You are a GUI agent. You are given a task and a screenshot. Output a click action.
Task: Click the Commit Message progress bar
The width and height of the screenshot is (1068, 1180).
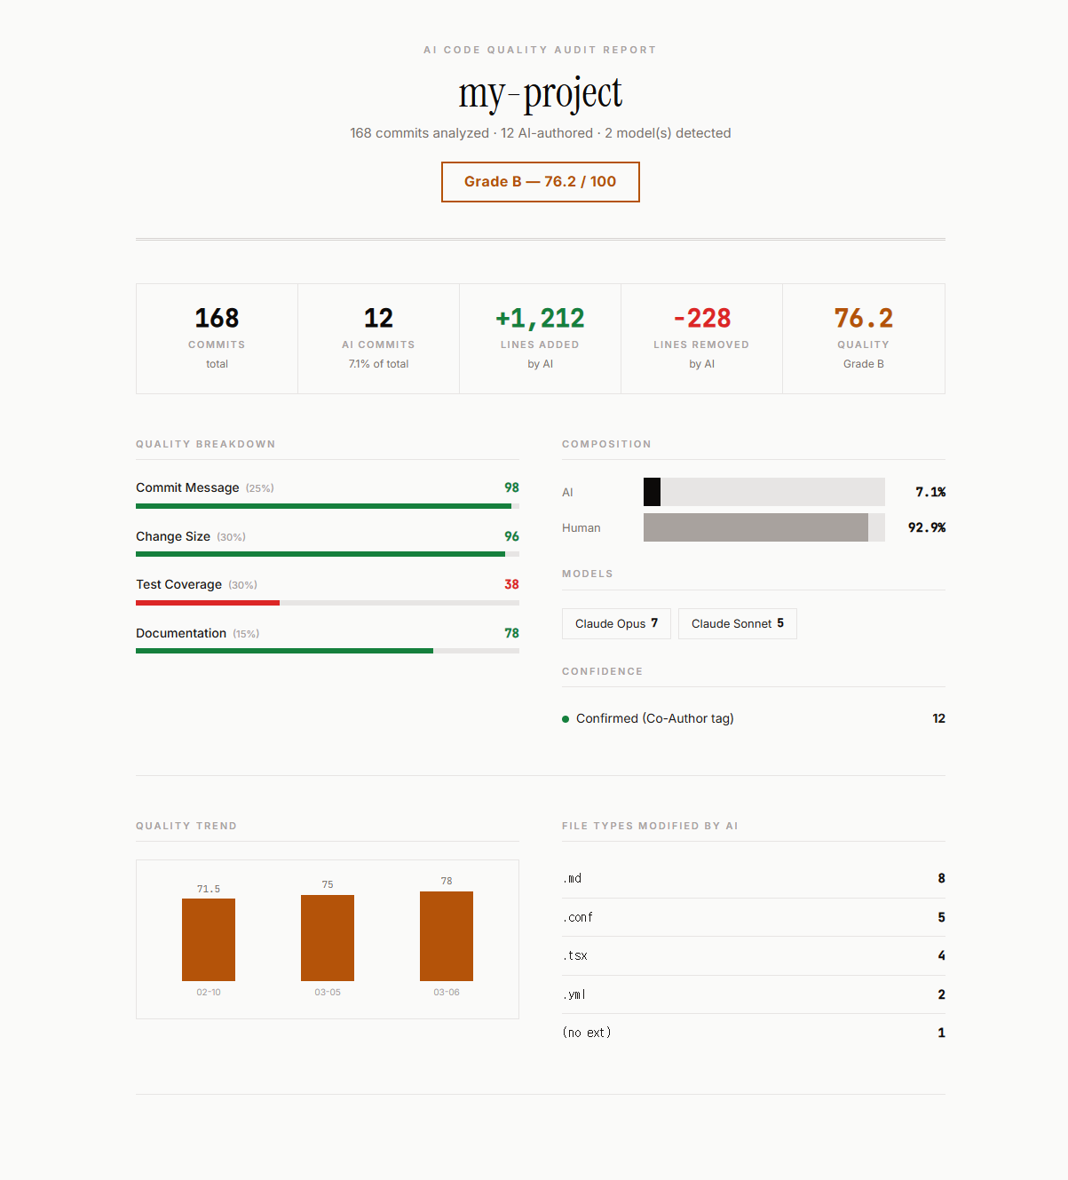(x=328, y=506)
